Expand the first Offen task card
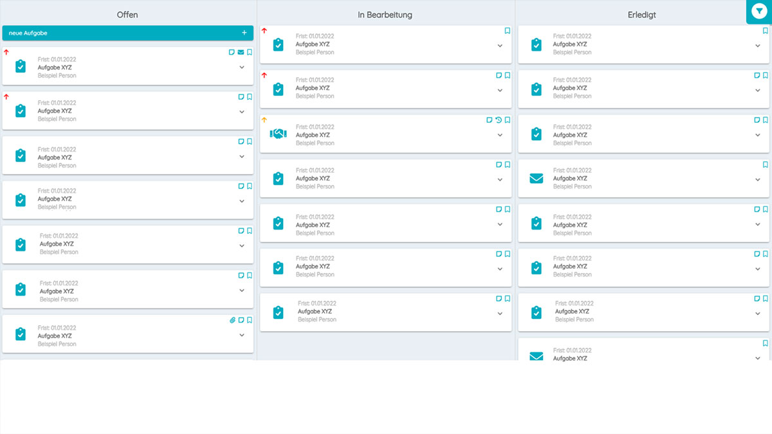The image size is (772, 434). pyautogui.click(x=242, y=67)
